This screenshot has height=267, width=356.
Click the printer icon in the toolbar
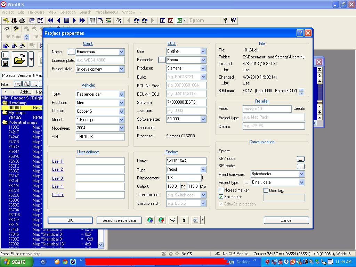click(x=22, y=21)
